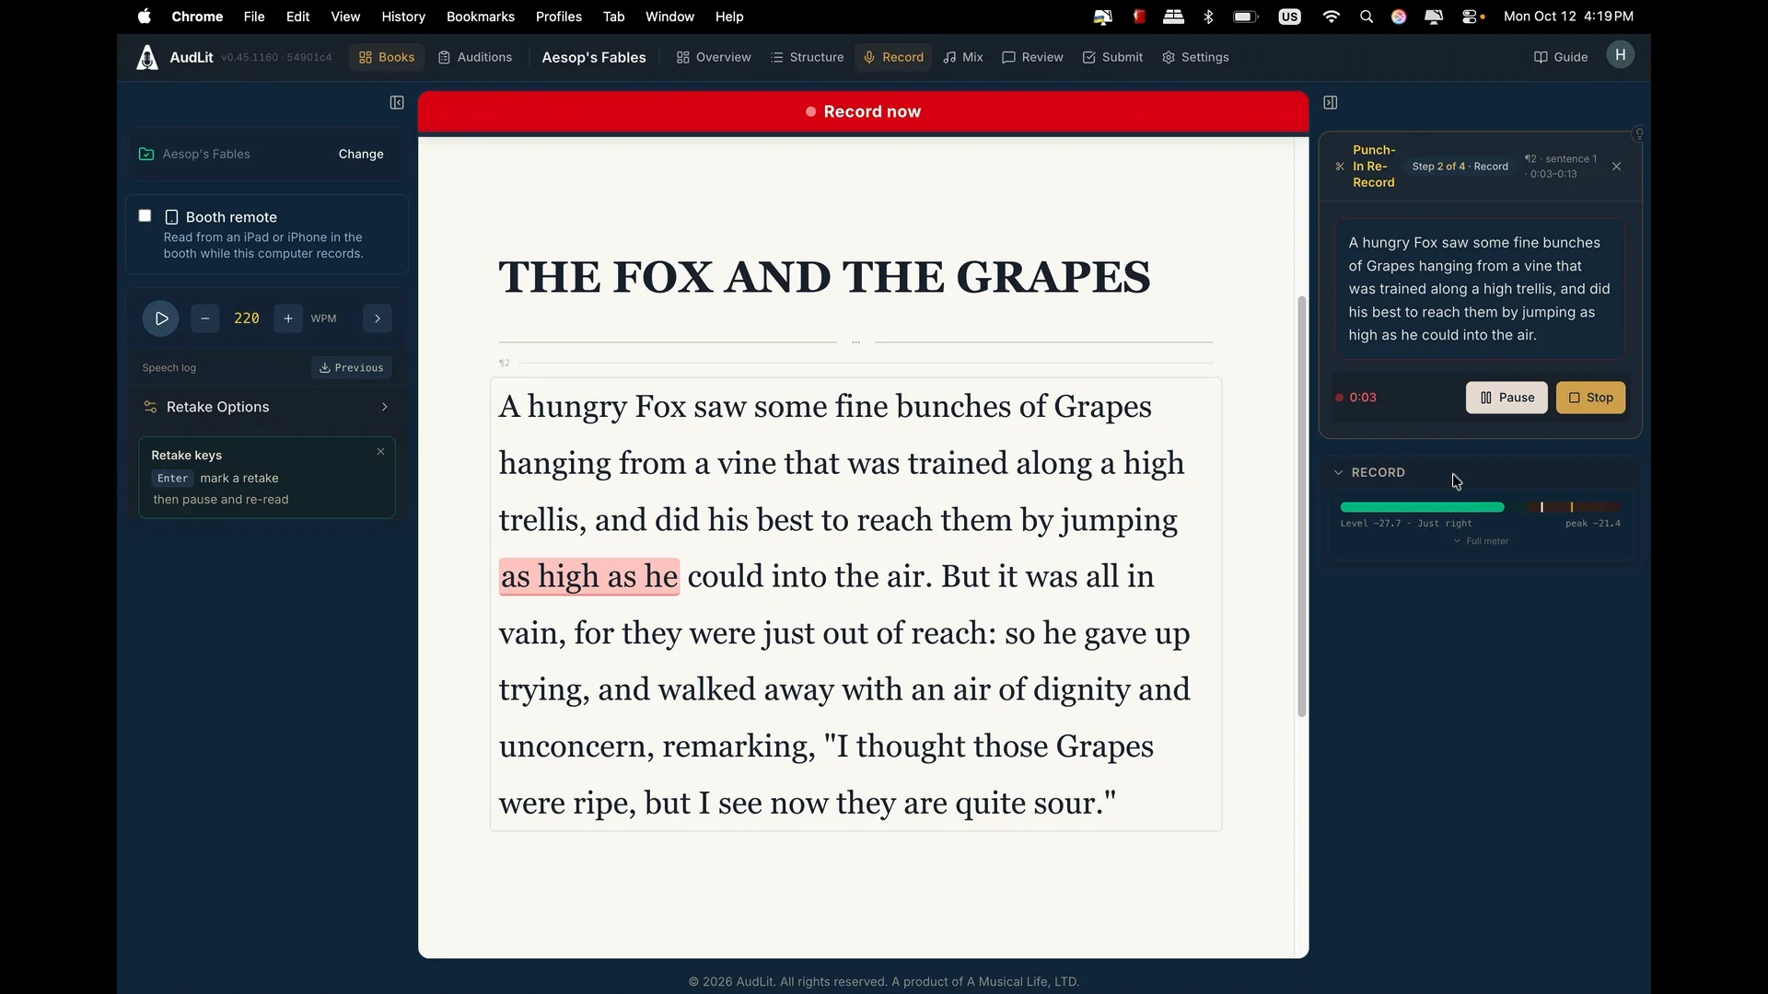
Task: Click the AudLit logo icon
Action: 147,57
